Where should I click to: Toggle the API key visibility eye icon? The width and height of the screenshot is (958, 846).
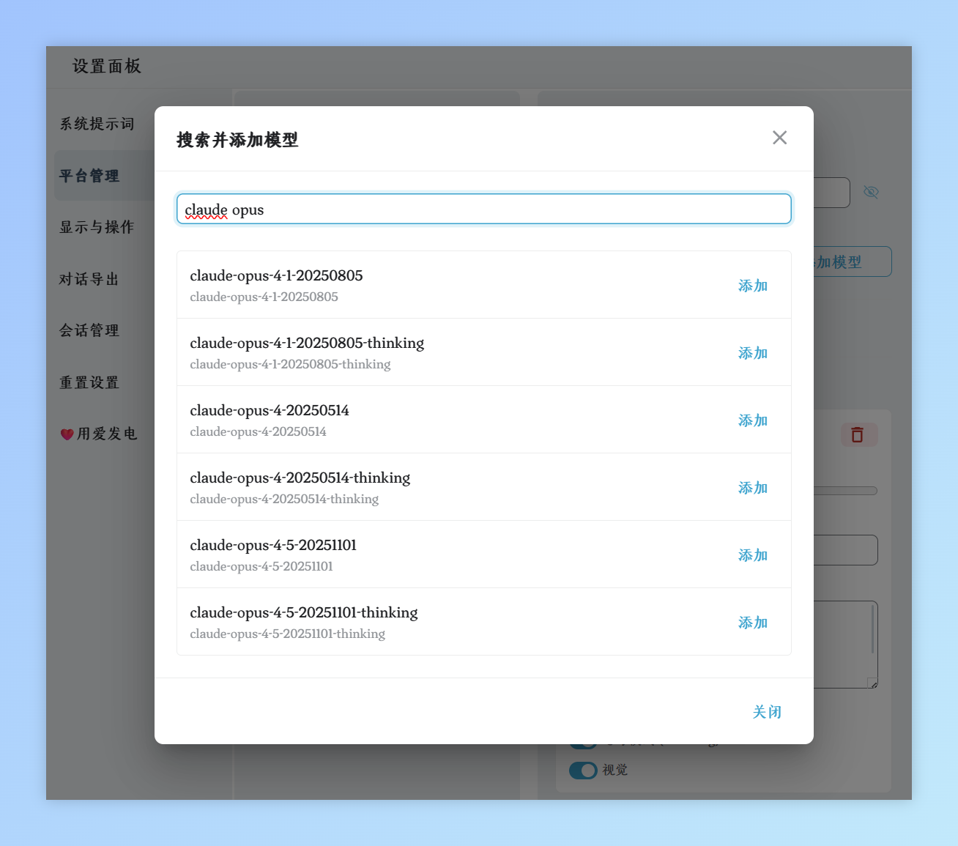coord(871,192)
